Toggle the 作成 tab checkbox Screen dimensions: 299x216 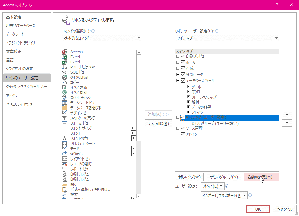183,68
